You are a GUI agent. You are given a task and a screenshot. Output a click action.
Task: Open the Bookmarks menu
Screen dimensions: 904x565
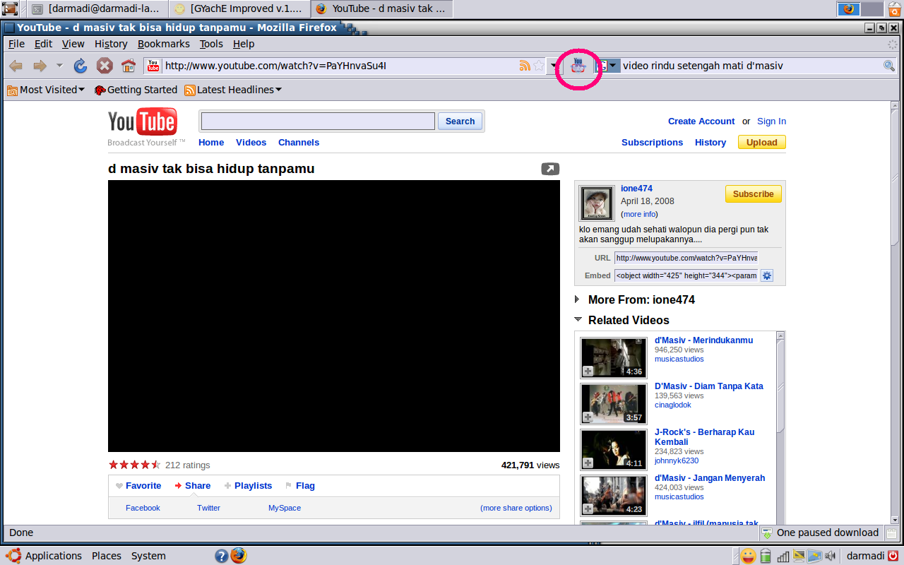click(x=163, y=44)
